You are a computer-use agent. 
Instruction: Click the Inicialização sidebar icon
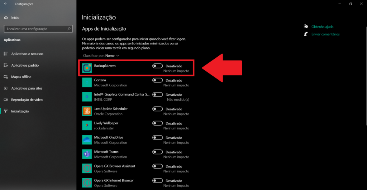coord(6,111)
